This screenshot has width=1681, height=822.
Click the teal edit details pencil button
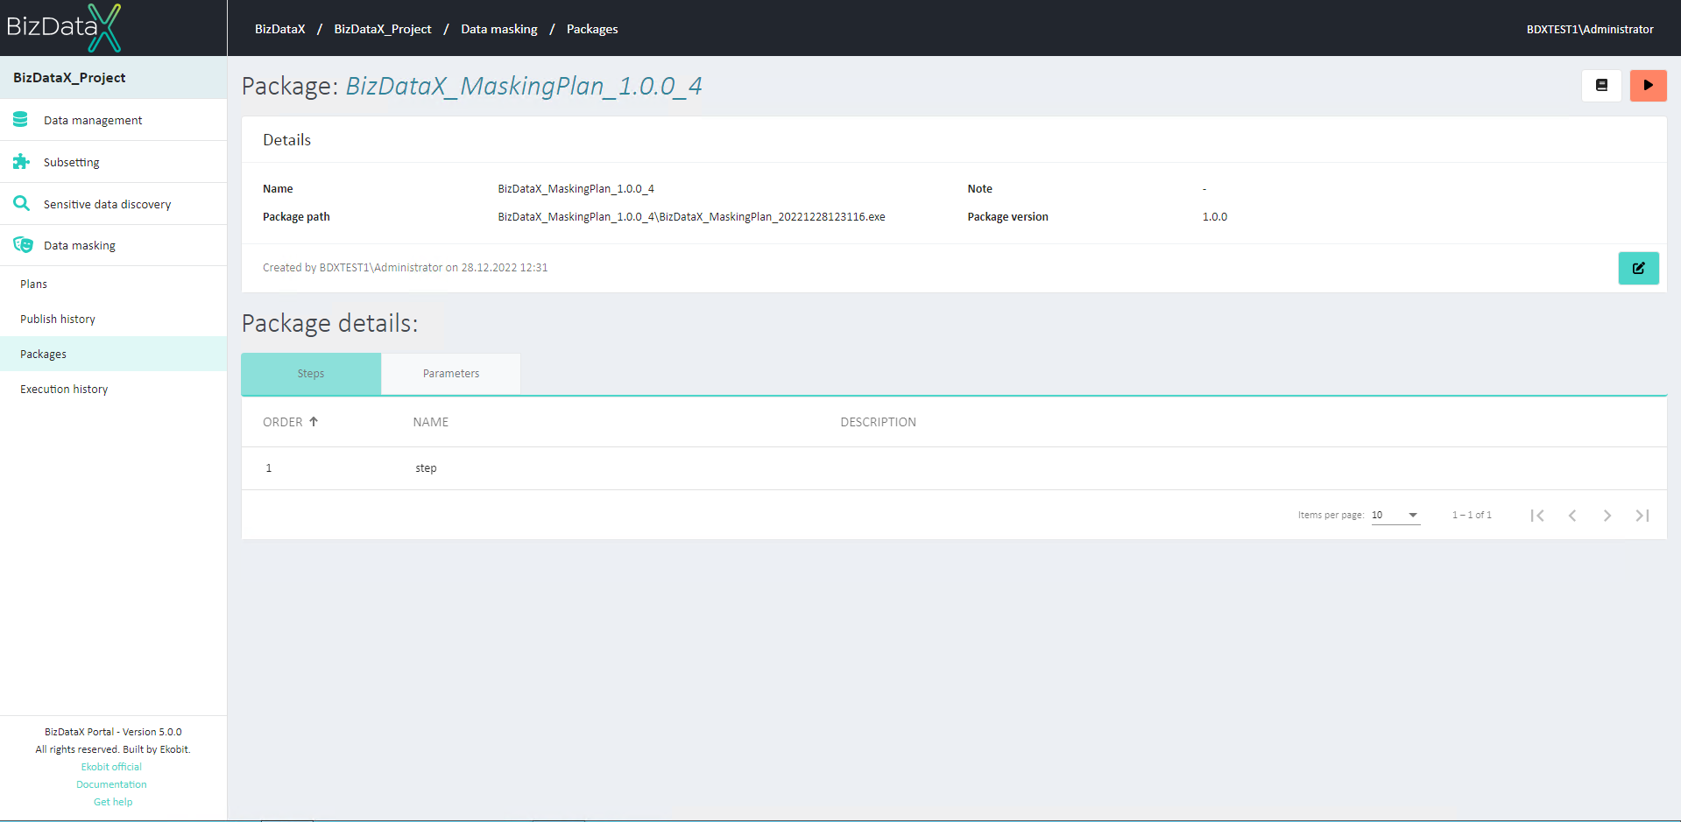[1638, 268]
